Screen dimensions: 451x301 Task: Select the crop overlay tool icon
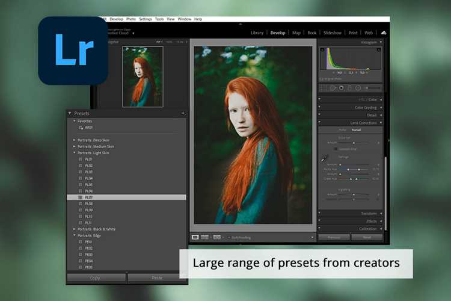324,88
